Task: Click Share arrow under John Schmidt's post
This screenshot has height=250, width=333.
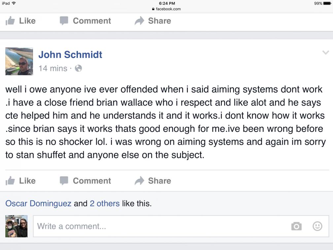Action: click(153, 181)
